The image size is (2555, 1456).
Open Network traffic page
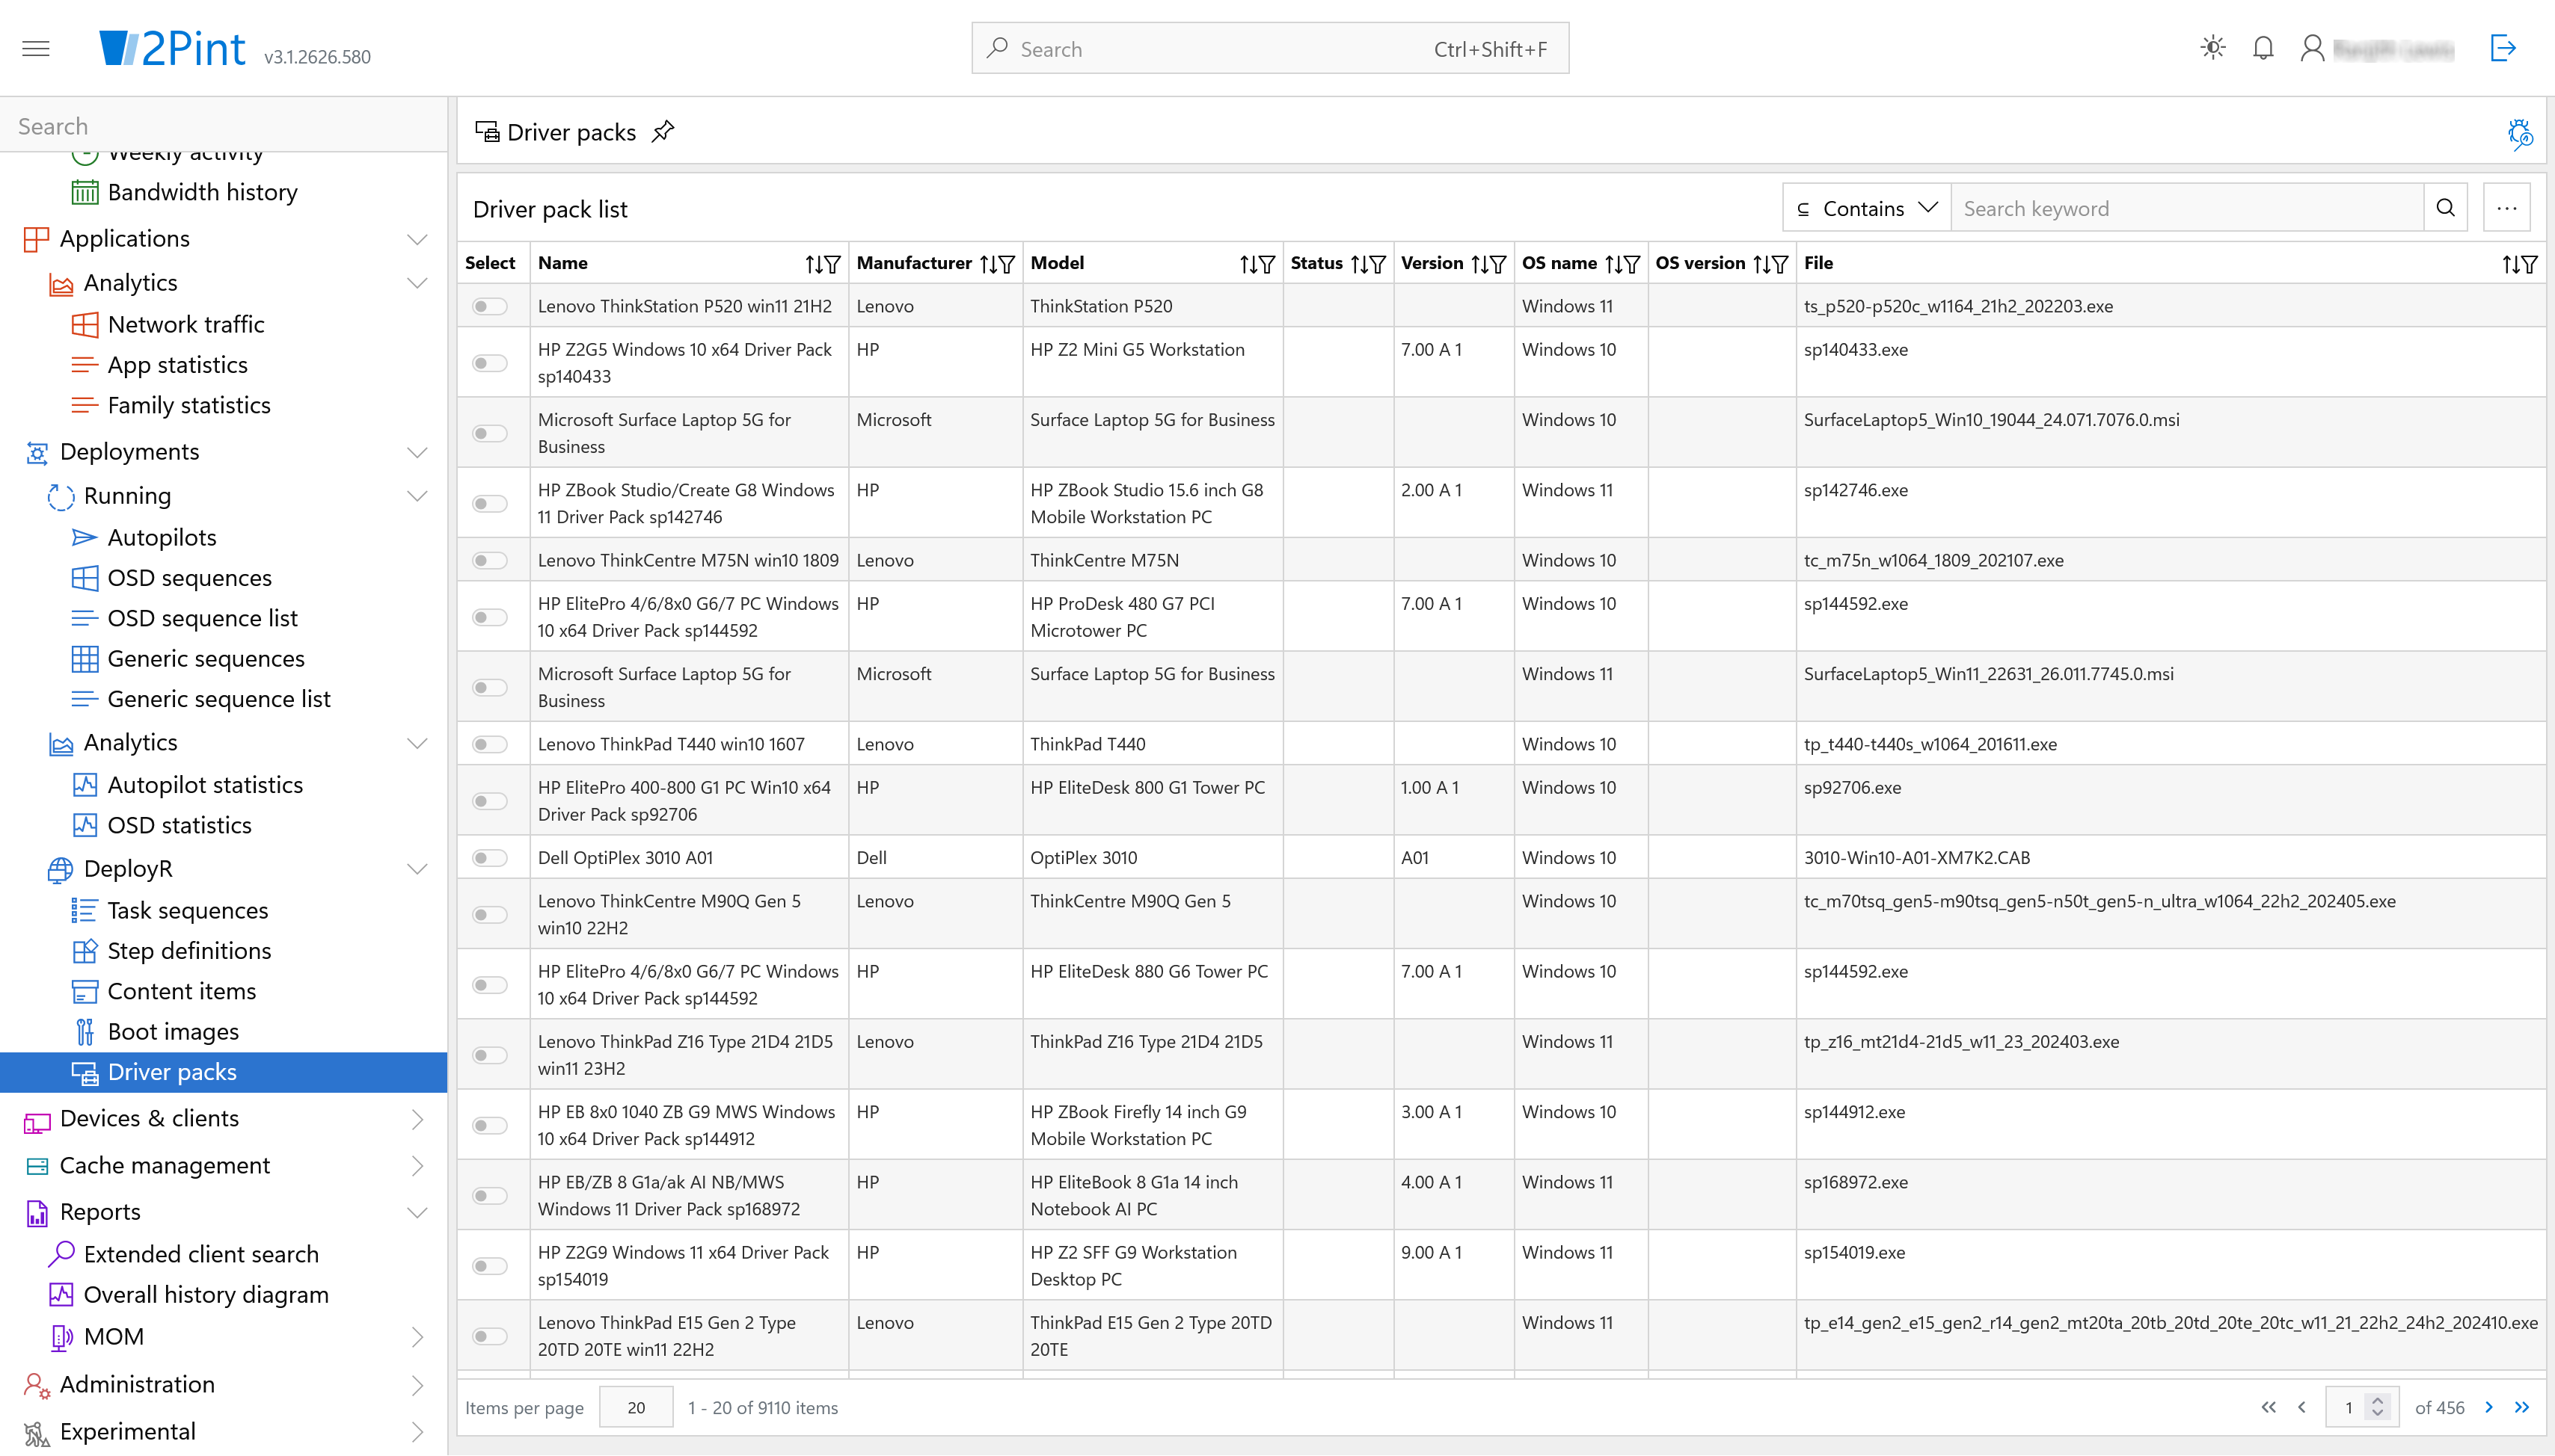[x=186, y=324]
